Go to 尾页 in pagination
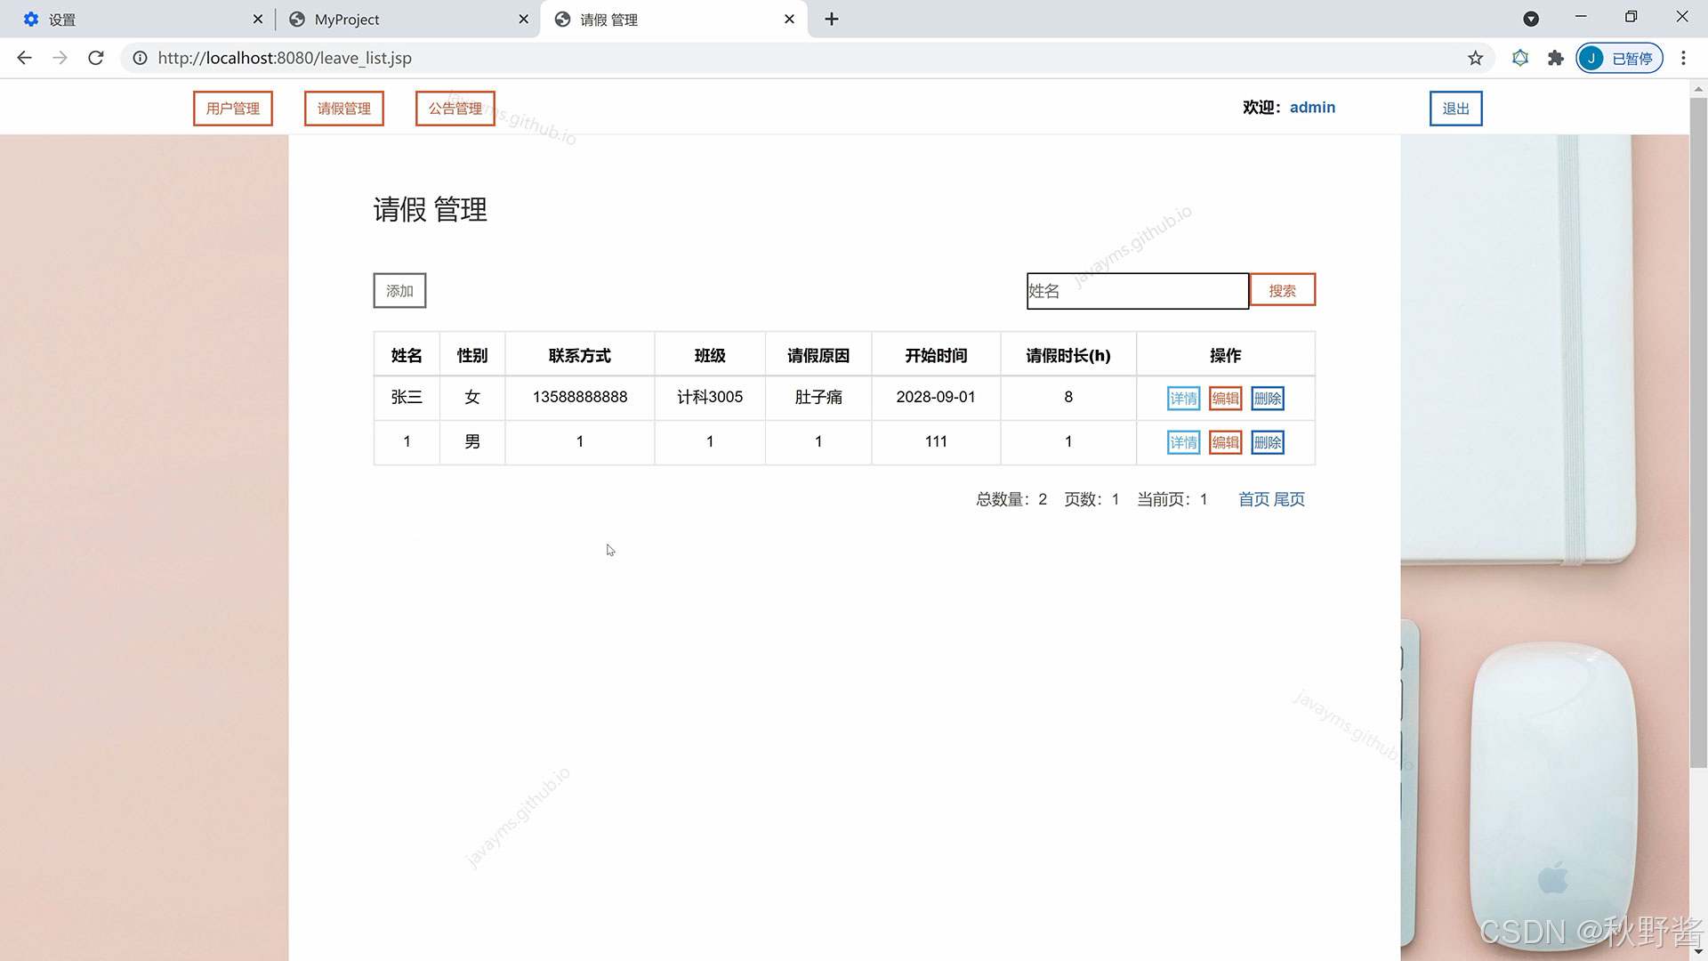 [1289, 499]
